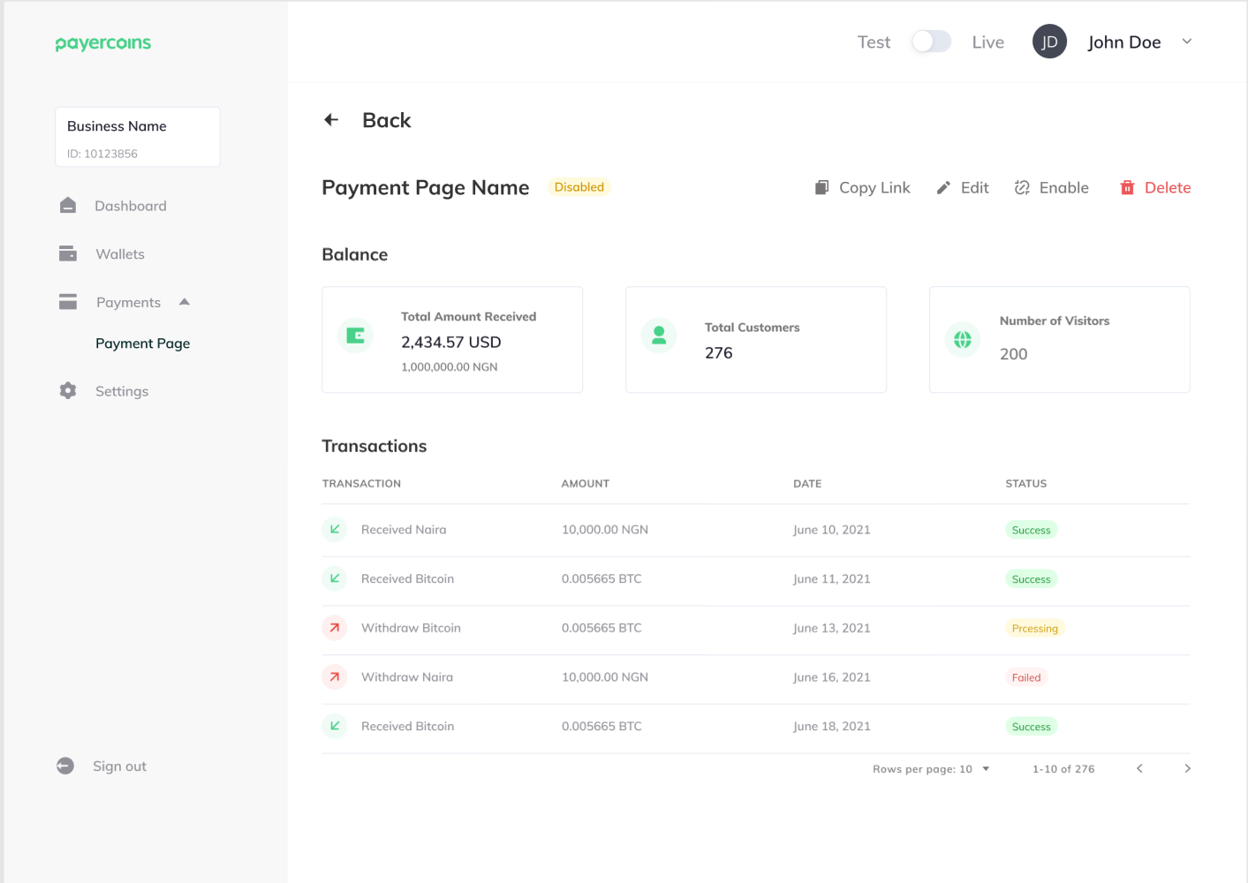Collapse the Payments menu chevron
The height and width of the screenshot is (883, 1248).
[x=184, y=301]
